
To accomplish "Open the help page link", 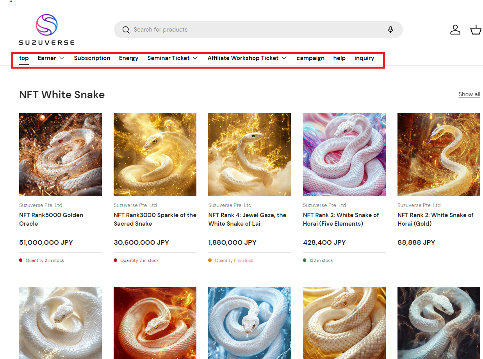I will [x=339, y=58].
